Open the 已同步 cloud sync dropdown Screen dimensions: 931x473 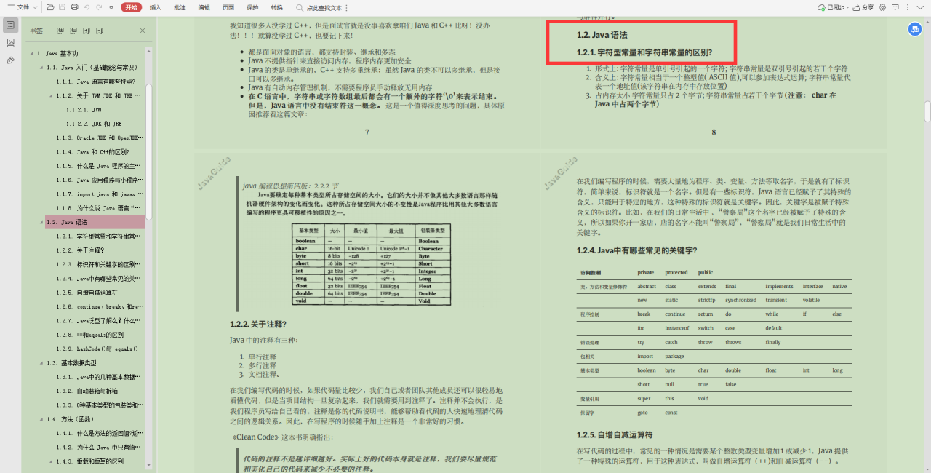(x=833, y=7)
